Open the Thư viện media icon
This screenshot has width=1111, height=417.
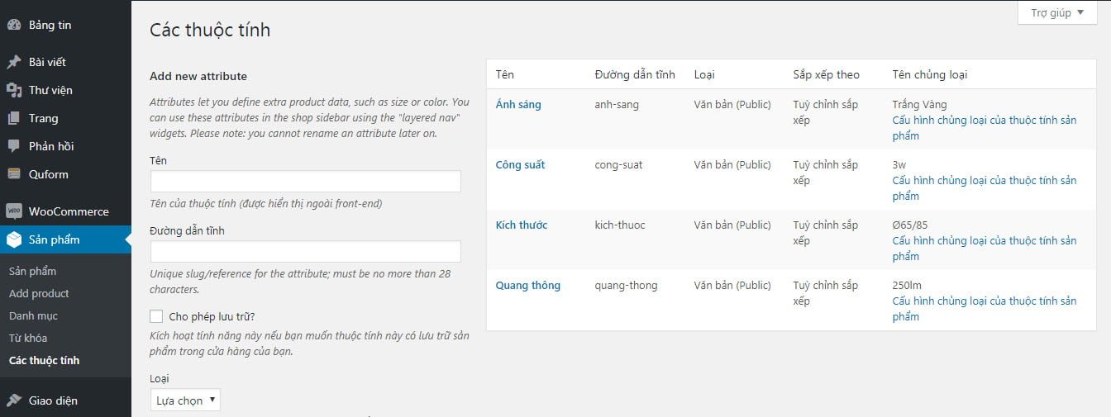pyautogui.click(x=13, y=90)
